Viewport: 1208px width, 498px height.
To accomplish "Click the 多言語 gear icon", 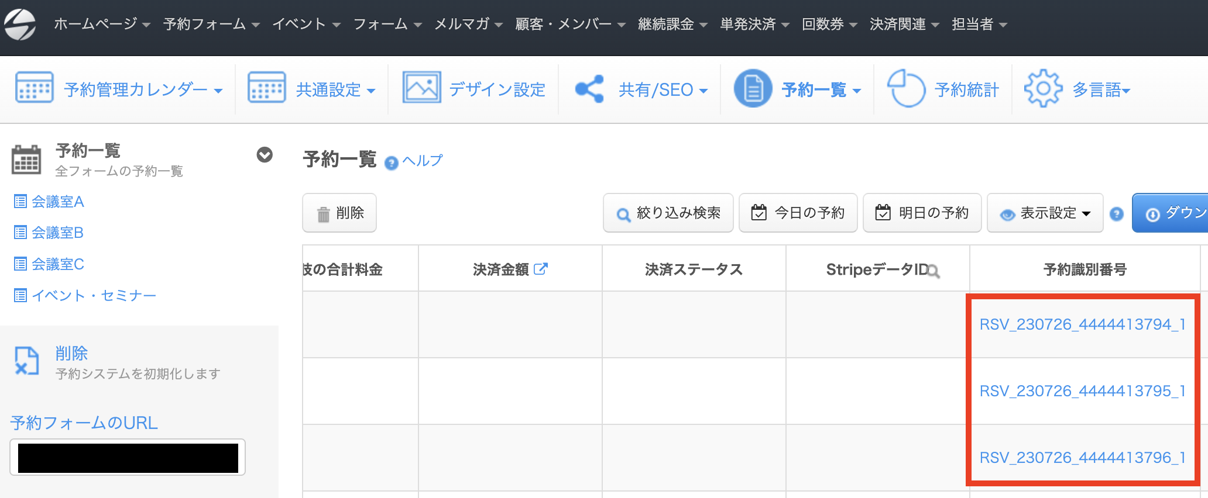I will point(1043,89).
